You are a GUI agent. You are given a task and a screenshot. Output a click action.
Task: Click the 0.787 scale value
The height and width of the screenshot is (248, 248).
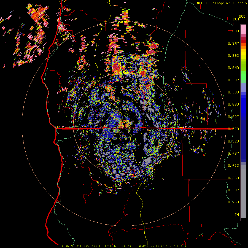(x=233, y=80)
